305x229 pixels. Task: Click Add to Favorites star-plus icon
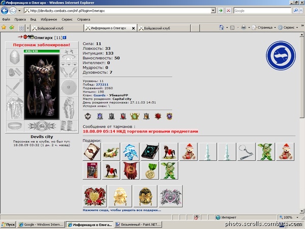tap(12, 27)
